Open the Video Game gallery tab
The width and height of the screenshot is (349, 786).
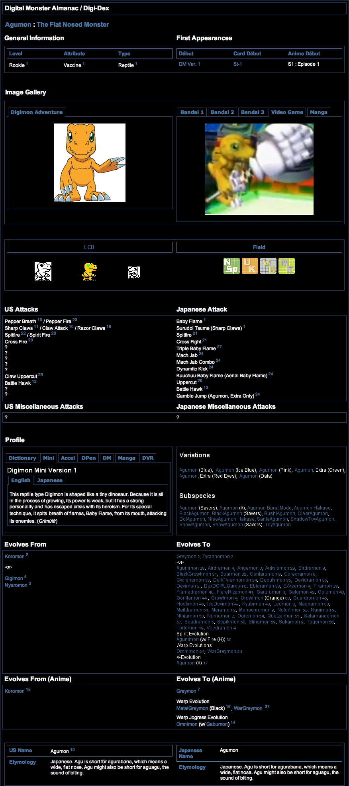287,112
